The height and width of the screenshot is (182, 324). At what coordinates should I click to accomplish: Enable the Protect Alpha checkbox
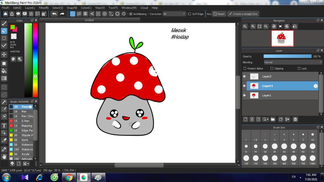[245, 69]
